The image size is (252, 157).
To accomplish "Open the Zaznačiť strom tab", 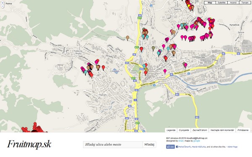I will 200,130.
